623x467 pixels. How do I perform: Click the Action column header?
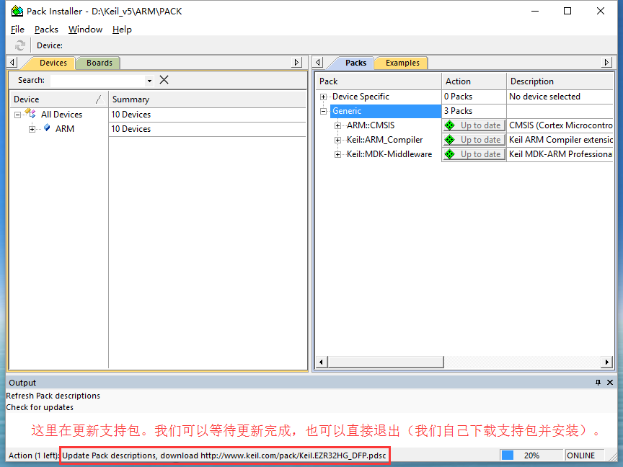tap(474, 81)
